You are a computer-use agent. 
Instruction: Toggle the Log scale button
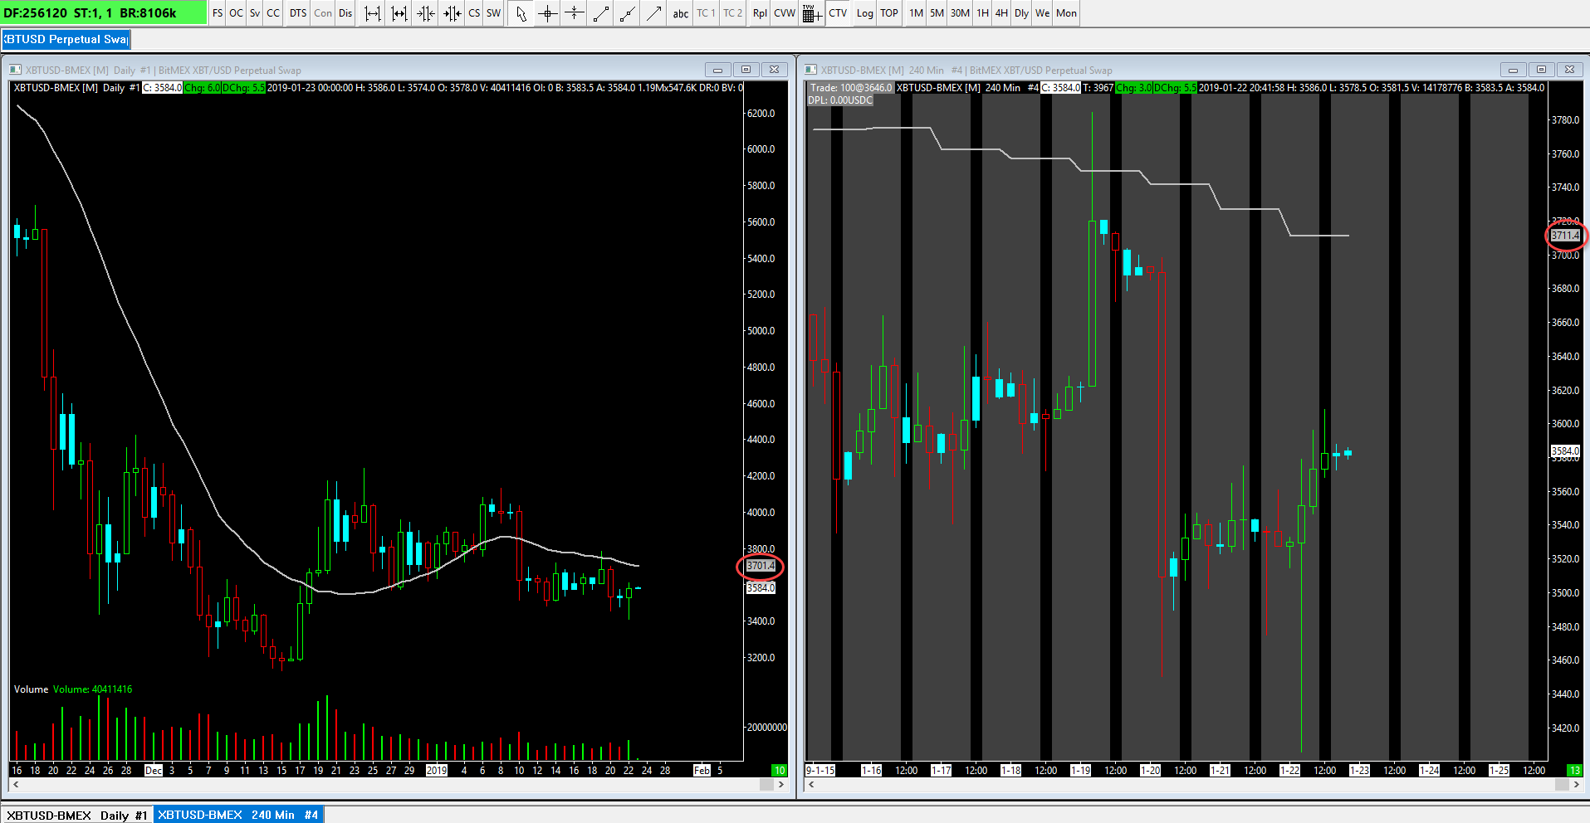(x=865, y=13)
